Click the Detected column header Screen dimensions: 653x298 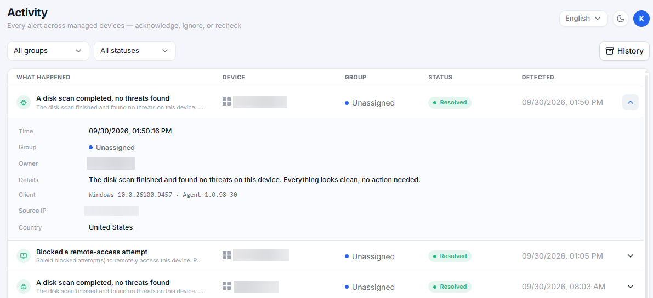tap(538, 77)
